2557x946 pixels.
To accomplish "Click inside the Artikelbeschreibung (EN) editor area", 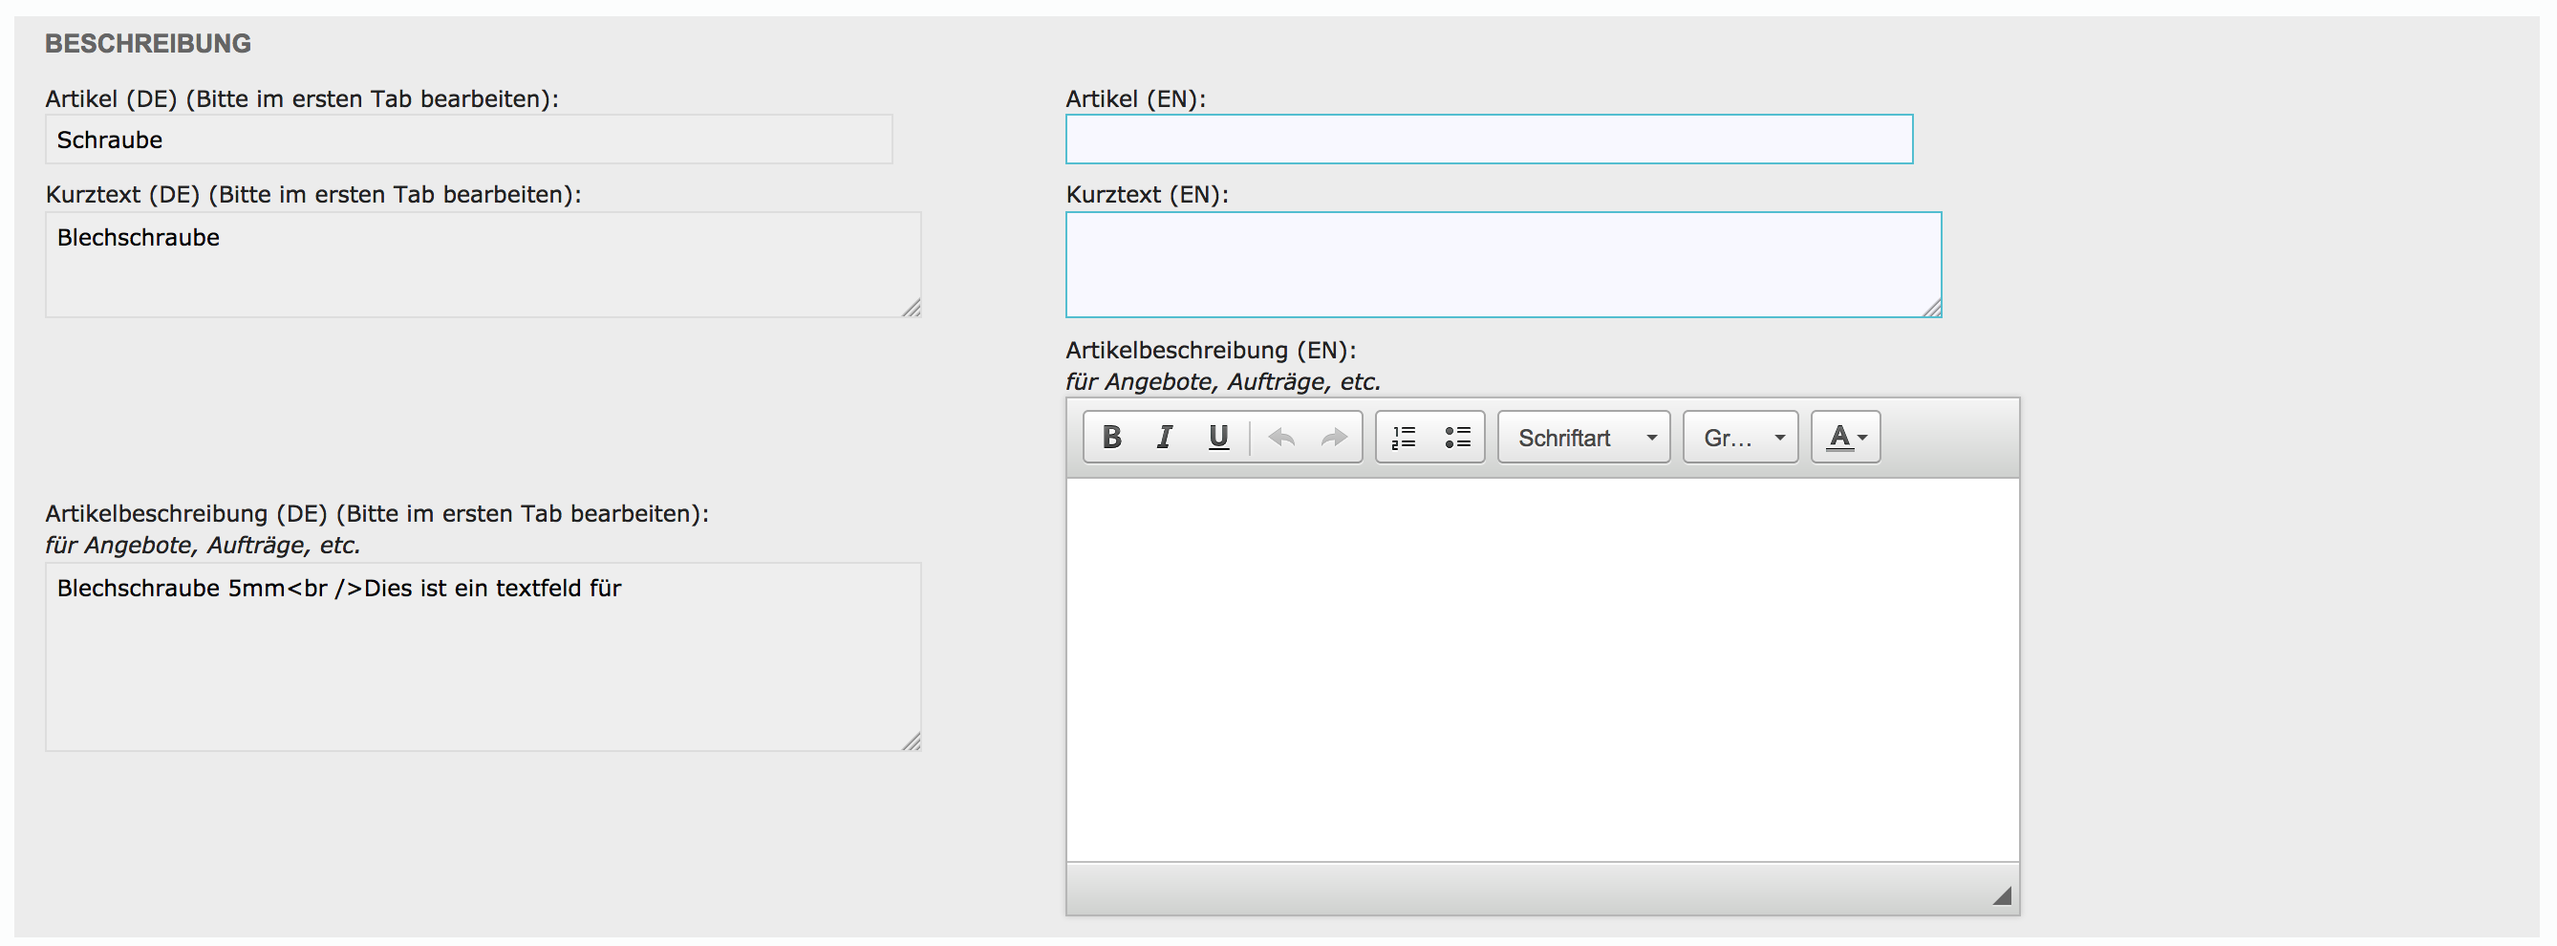I will (1542, 670).
